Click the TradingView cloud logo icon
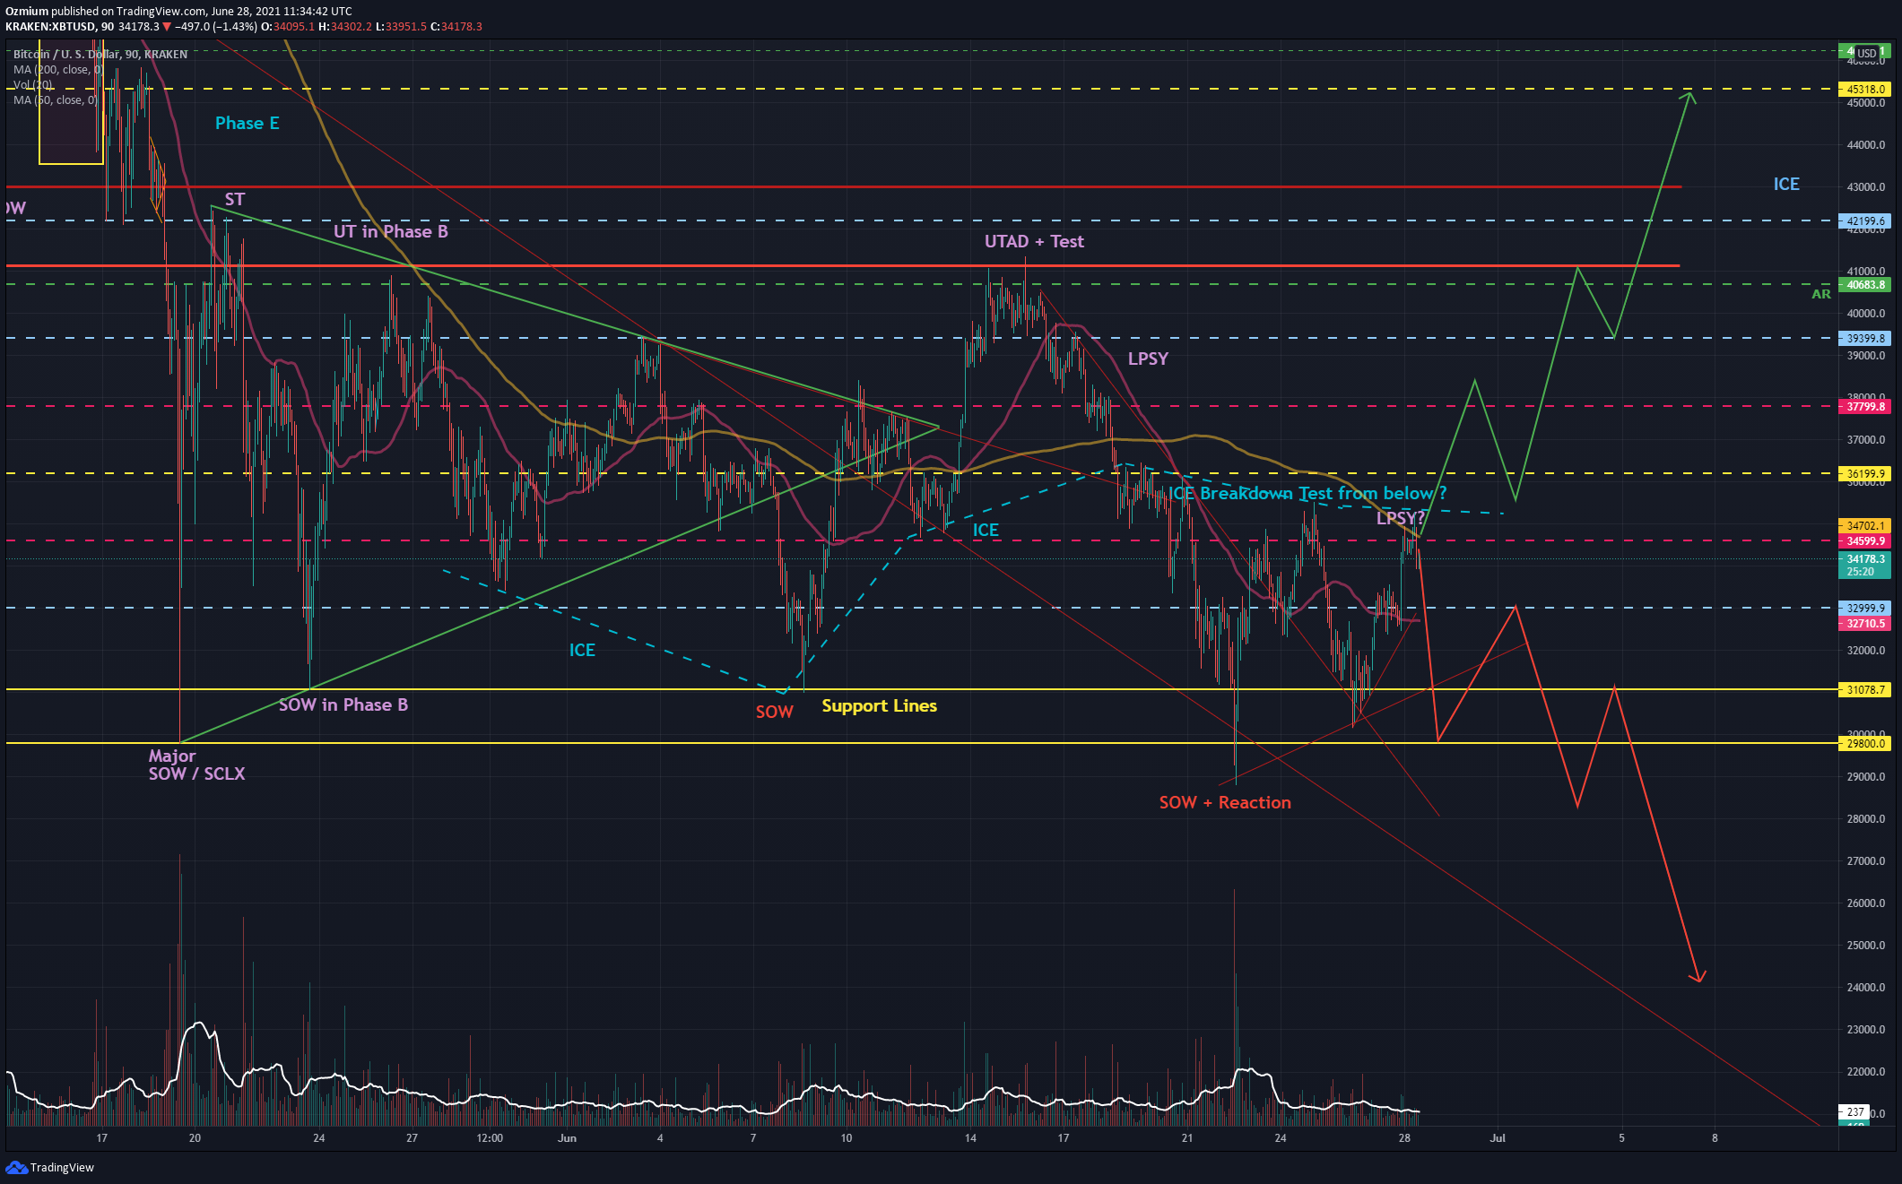 16,1167
